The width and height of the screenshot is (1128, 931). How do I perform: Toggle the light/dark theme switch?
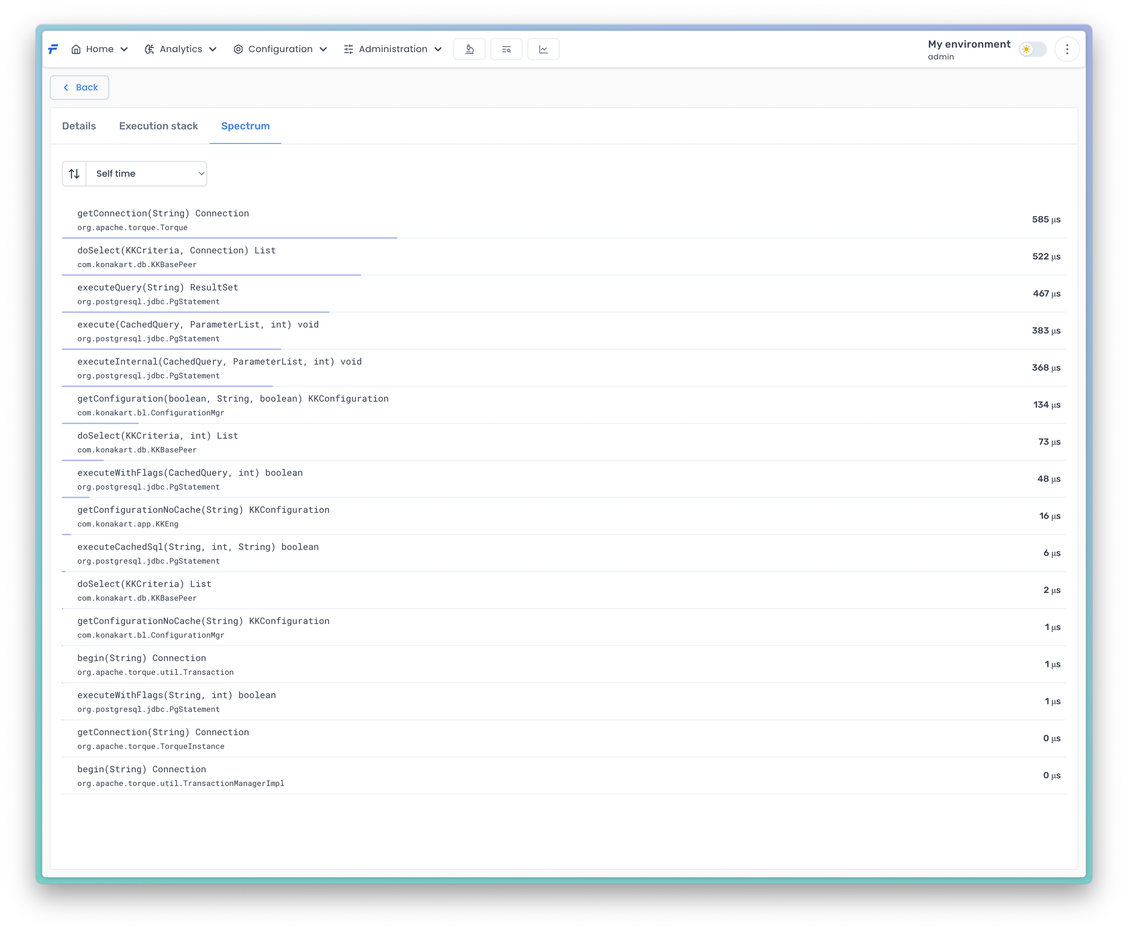click(x=1033, y=49)
